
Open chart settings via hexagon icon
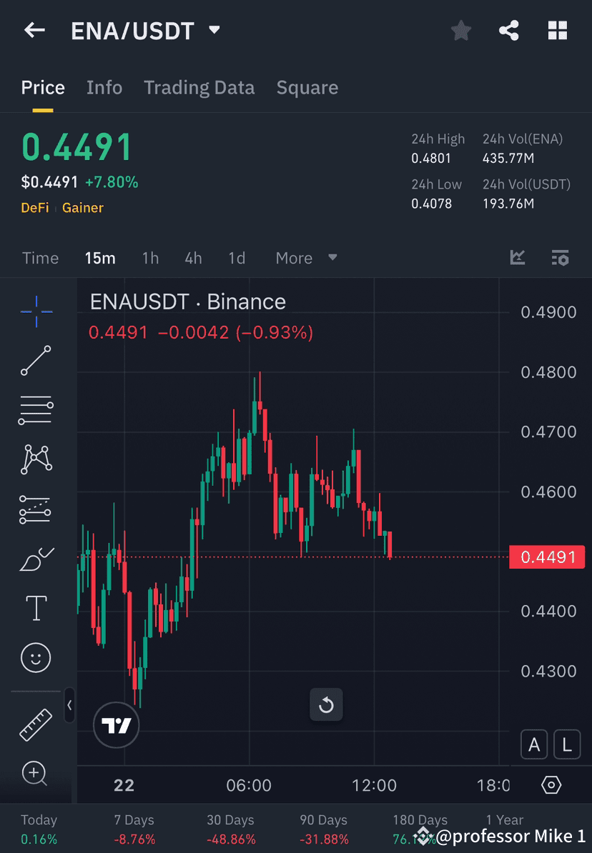(x=551, y=784)
